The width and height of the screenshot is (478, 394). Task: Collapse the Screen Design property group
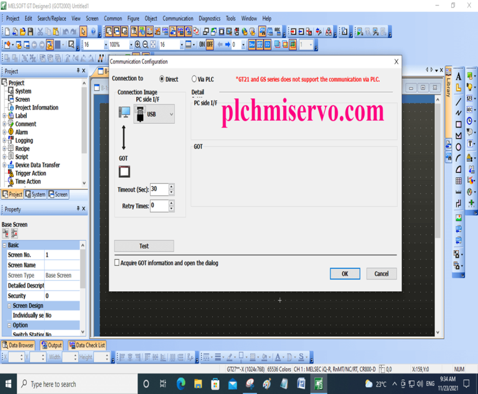click(9, 306)
